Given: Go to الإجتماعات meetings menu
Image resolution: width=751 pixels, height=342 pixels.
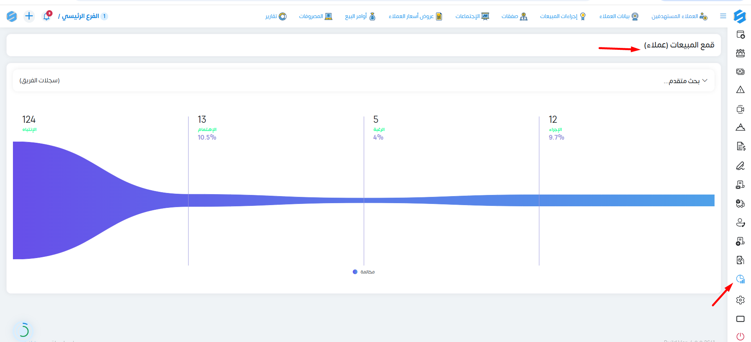Looking at the screenshot, I should pyautogui.click(x=472, y=16).
